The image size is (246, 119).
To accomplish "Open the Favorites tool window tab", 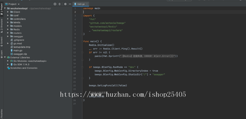I will point(2,114).
